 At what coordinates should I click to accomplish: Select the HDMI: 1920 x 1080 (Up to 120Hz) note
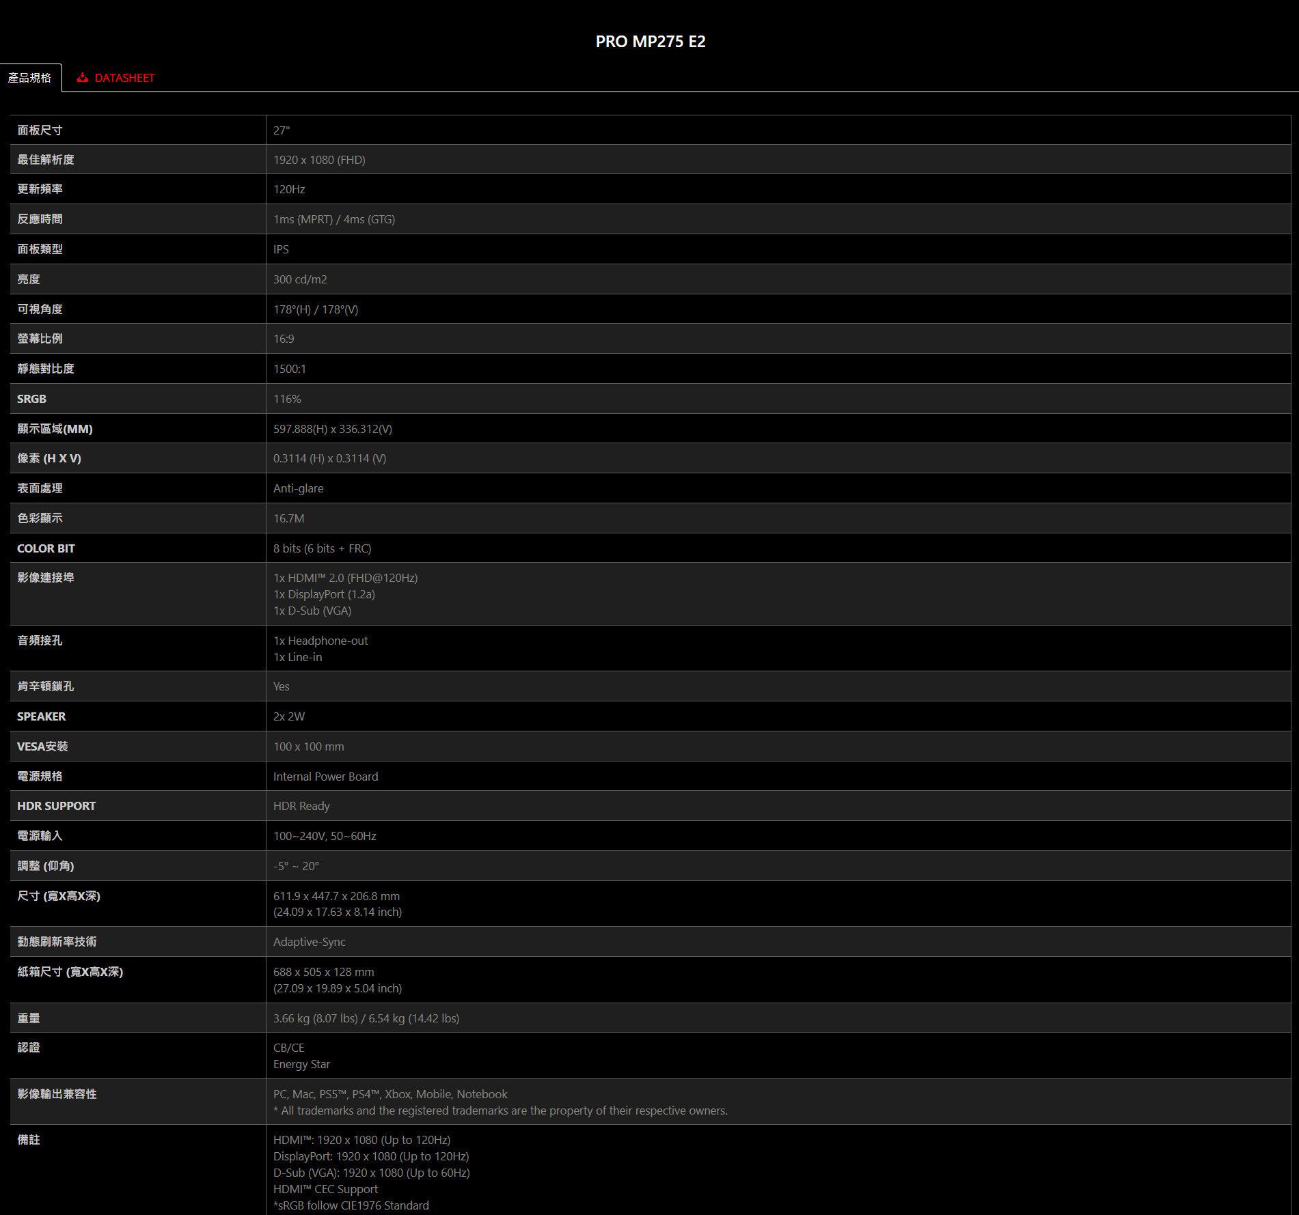click(361, 1140)
